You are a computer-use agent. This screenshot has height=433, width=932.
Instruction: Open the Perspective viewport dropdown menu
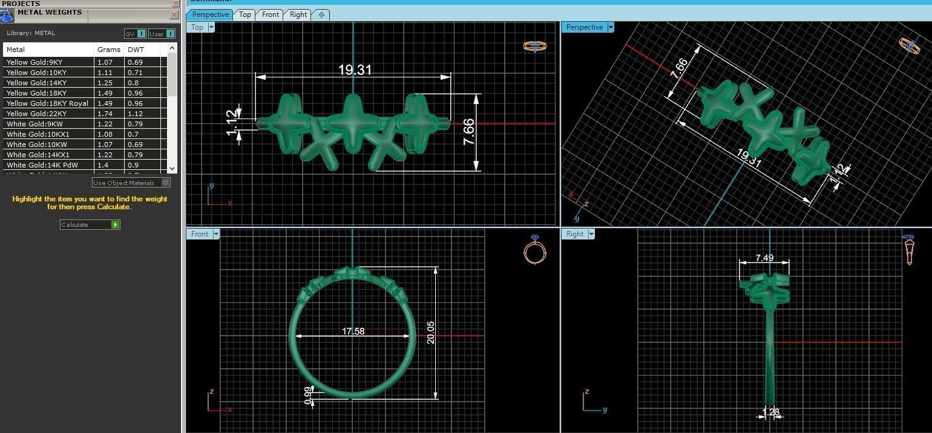pyautogui.click(x=611, y=27)
